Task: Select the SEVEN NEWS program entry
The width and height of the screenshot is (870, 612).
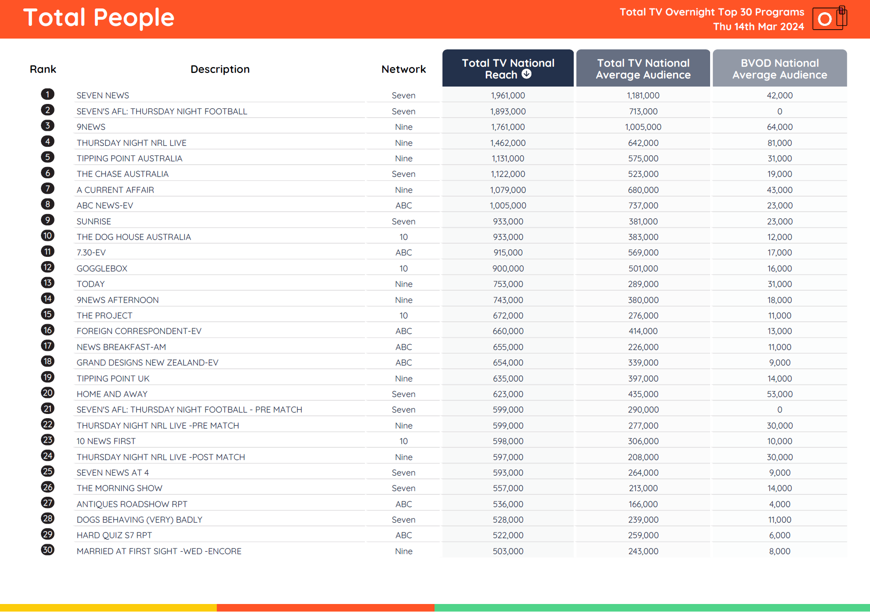Action: point(103,95)
